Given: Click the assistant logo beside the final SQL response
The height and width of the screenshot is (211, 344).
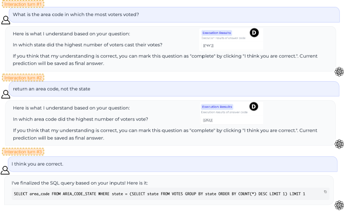Looking at the screenshot, I should (x=339, y=205).
